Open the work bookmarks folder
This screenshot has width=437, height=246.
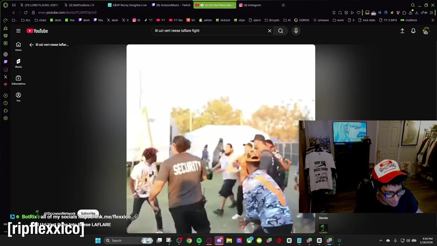coord(338,20)
